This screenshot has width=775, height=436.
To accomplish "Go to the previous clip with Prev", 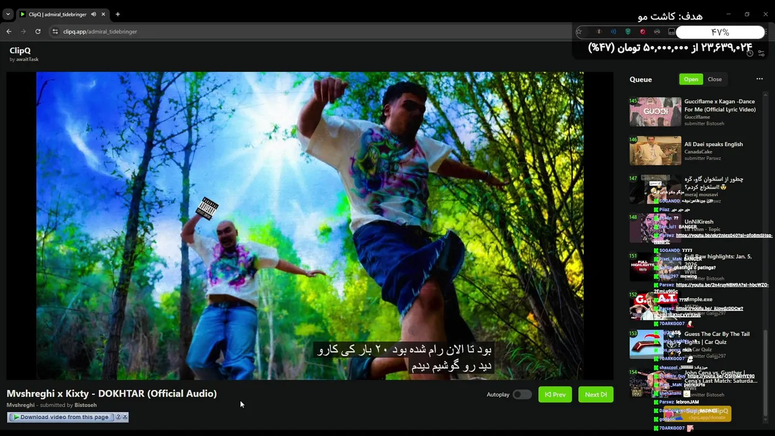I will pyautogui.click(x=555, y=394).
